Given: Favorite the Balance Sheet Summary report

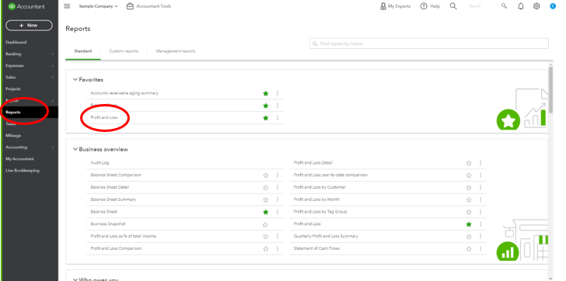Looking at the screenshot, I should coord(266,200).
